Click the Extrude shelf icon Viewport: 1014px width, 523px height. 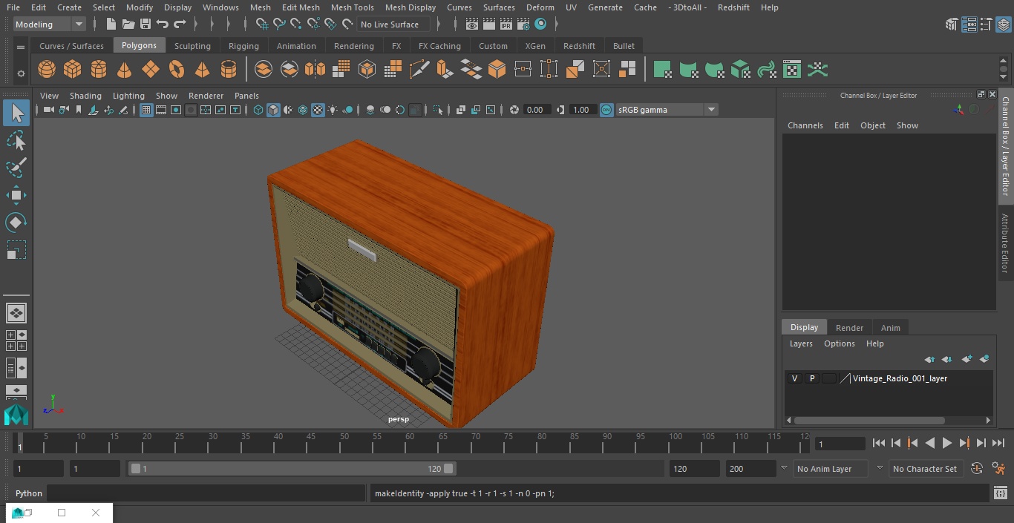(x=445, y=70)
